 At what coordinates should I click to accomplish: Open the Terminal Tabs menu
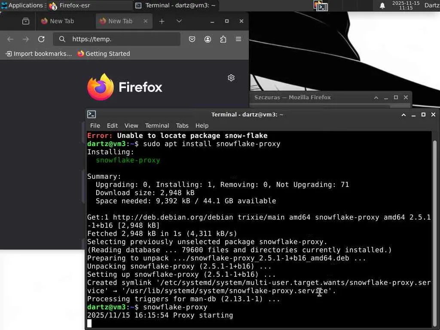(x=182, y=125)
